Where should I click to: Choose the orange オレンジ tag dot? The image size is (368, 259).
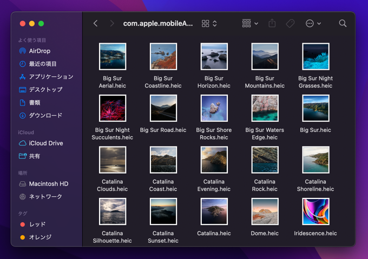click(x=23, y=237)
